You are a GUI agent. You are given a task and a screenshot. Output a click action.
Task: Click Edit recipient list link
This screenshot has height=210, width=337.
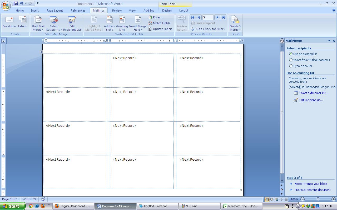click(311, 100)
